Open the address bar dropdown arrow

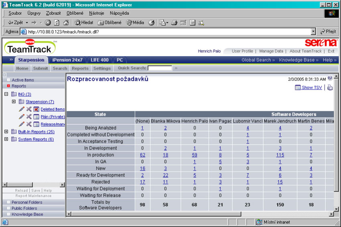point(313,32)
